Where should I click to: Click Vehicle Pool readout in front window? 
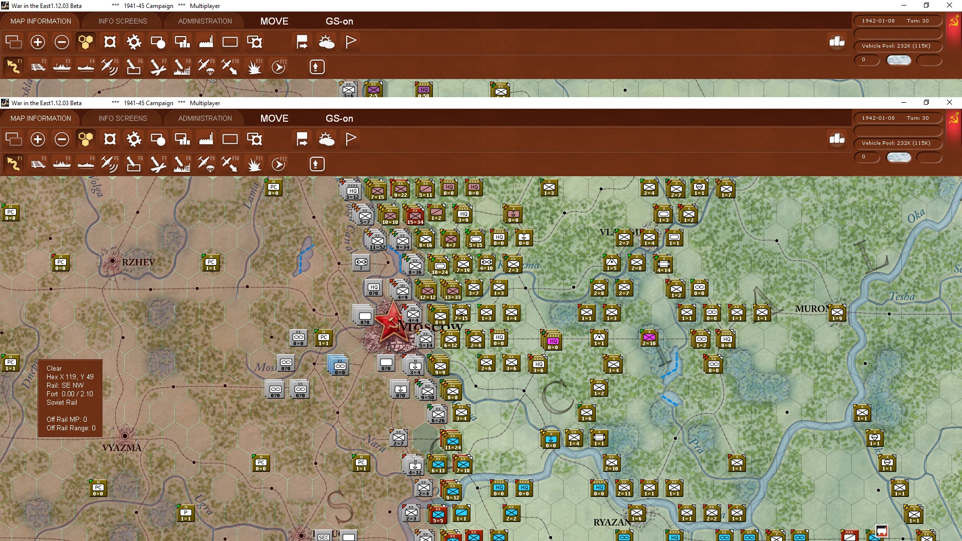pyautogui.click(x=897, y=143)
